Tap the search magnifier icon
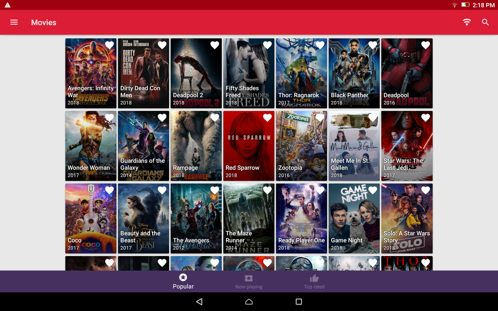The width and height of the screenshot is (498, 311). click(x=485, y=22)
